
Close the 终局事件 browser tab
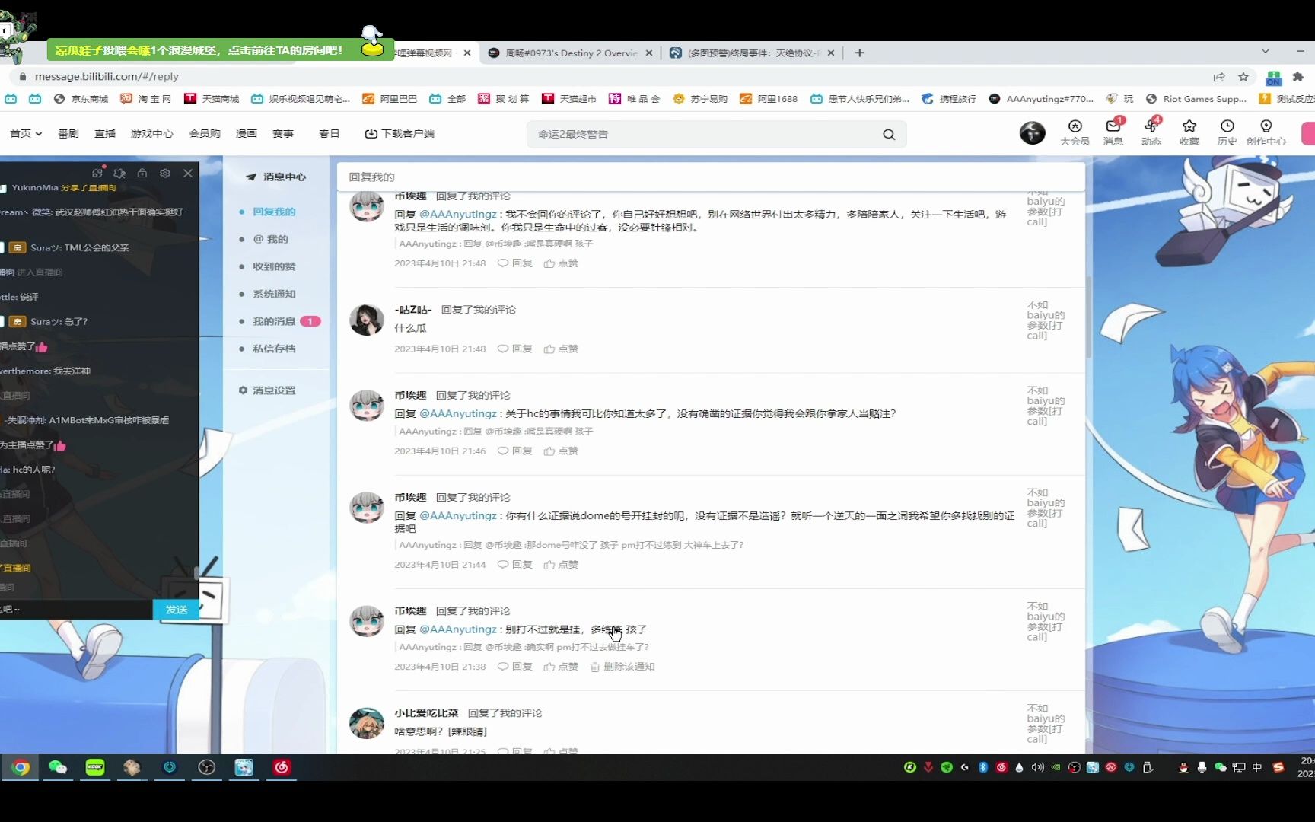click(x=831, y=53)
